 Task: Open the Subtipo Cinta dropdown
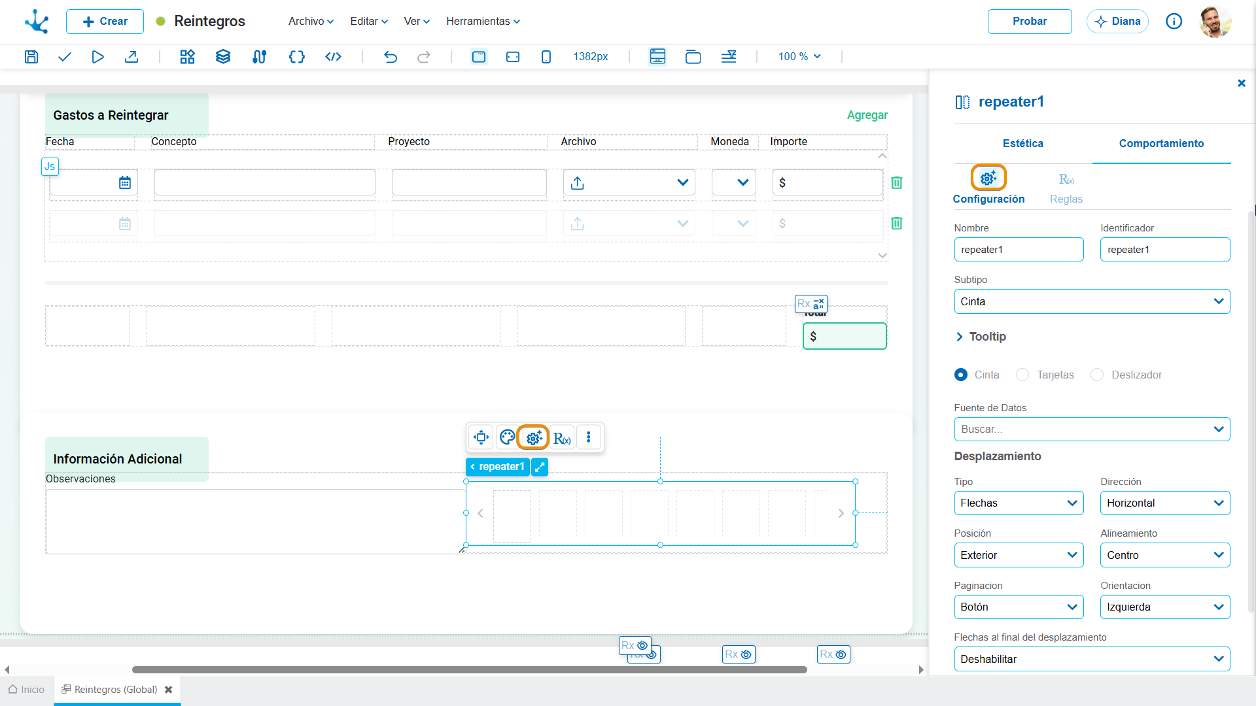1092,301
